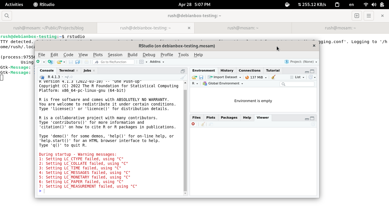Viewport: 389px width, 219px height.
Task: Open Import Dataset in Environment pane
Action: click(225, 77)
